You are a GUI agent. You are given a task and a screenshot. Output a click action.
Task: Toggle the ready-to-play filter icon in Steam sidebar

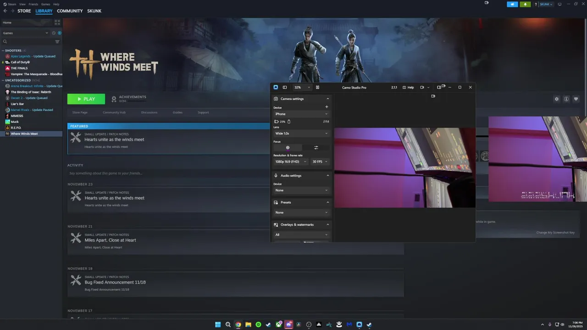pos(60,33)
